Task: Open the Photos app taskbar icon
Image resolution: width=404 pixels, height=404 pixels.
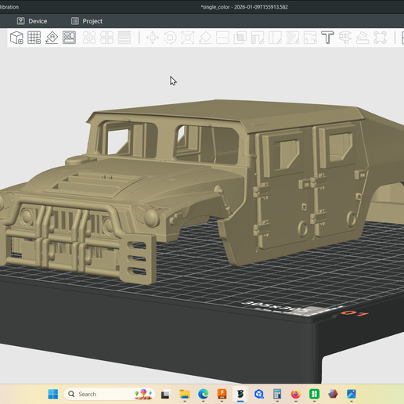Action: pyautogui.click(x=352, y=394)
